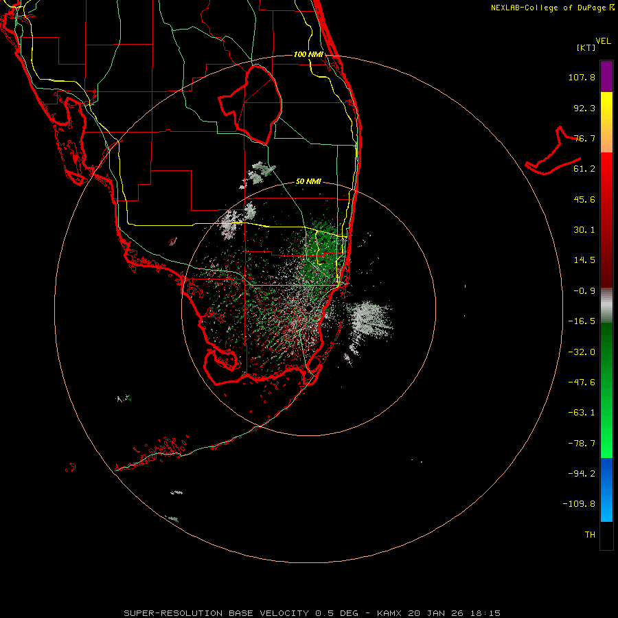
Task: Click the 14.5 velocity scale value
Action: click(584, 260)
